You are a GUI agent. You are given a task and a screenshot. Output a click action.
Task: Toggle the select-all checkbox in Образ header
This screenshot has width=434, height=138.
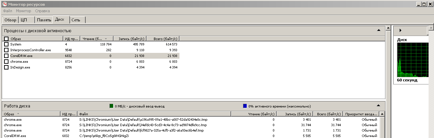click(6, 39)
